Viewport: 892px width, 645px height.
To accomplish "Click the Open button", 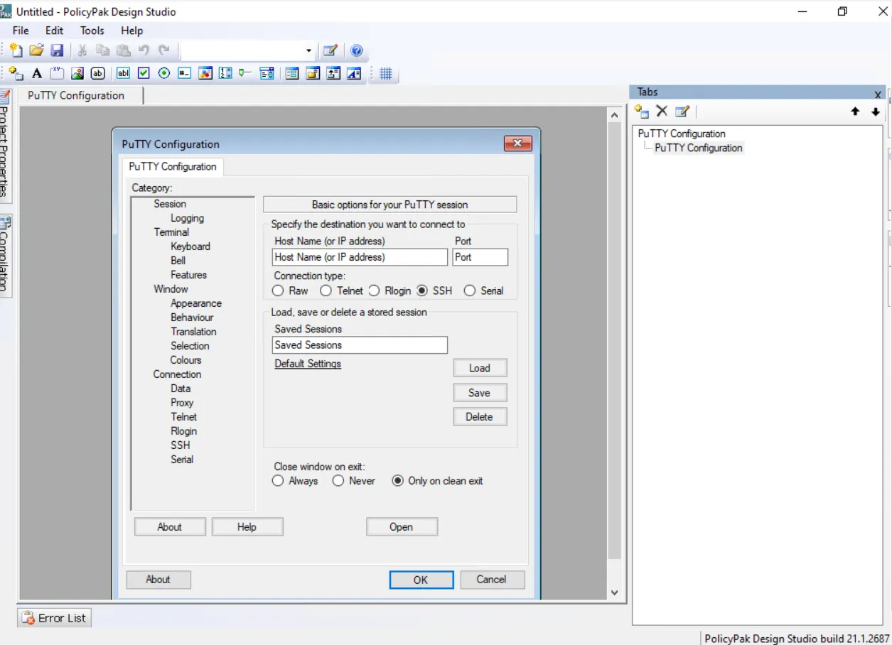I will coord(402,527).
